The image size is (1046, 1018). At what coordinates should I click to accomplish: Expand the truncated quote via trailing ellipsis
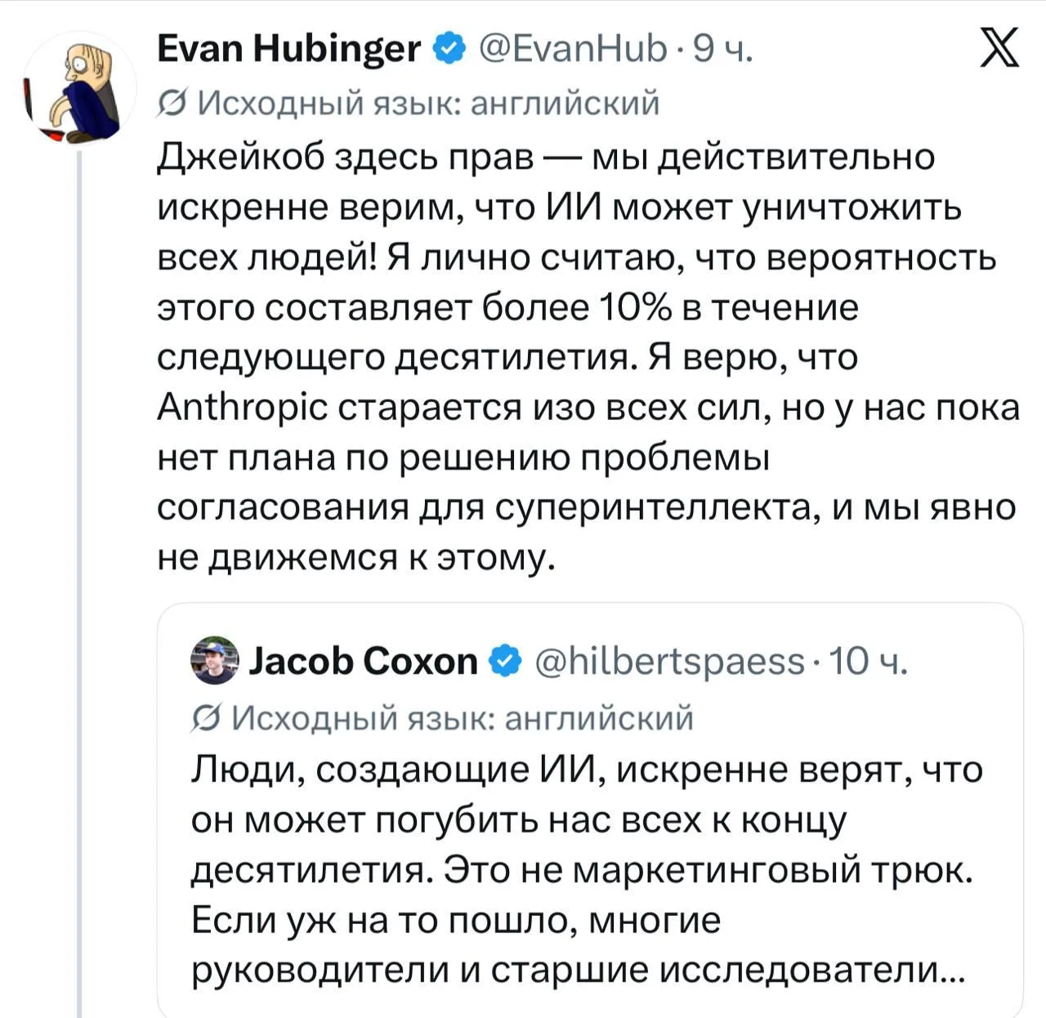(952, 971)
